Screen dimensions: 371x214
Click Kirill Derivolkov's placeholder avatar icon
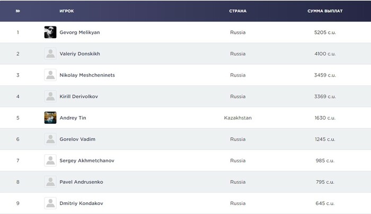point(50,97)
